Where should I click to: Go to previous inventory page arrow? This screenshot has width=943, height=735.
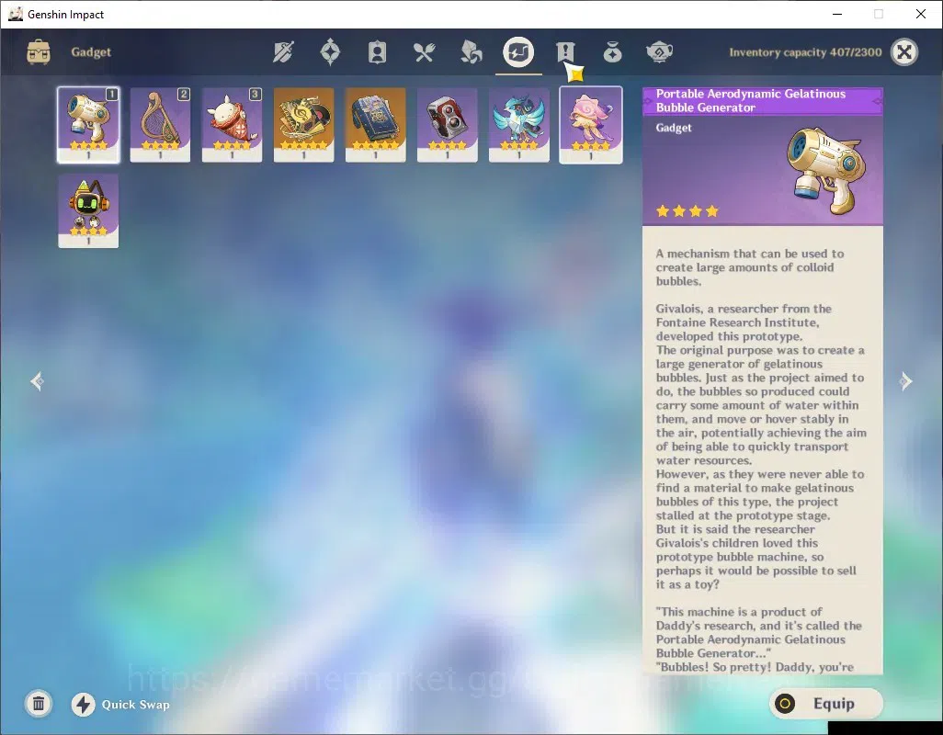38,381
